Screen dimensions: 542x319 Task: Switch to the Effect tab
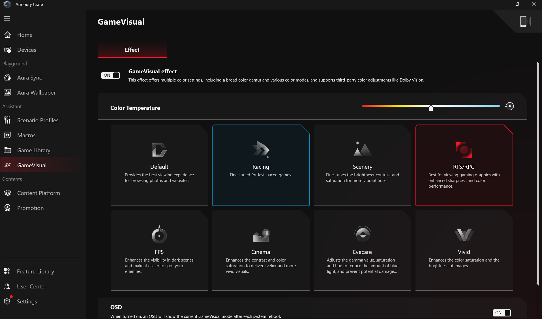click(x=132, y=50)
